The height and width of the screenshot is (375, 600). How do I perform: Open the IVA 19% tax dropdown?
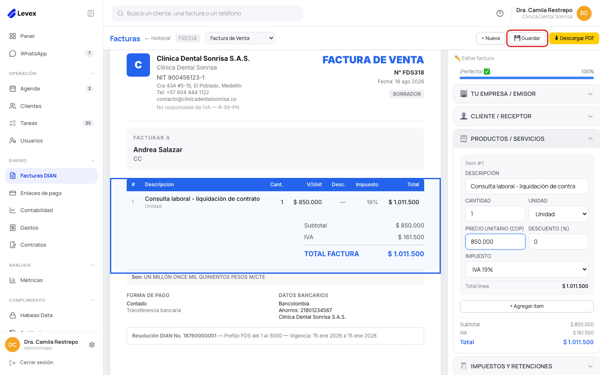(x=527, y=270)
